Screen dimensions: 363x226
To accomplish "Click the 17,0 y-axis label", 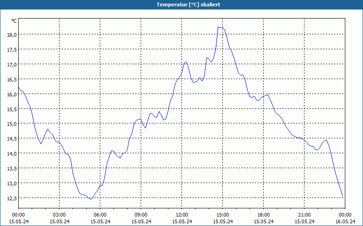I will coord(12,64).
